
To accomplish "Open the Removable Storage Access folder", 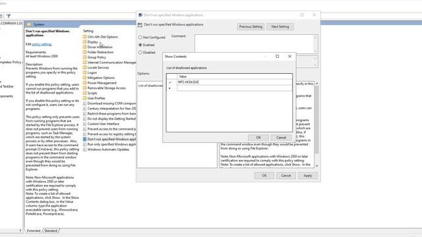I will point(104,88).
